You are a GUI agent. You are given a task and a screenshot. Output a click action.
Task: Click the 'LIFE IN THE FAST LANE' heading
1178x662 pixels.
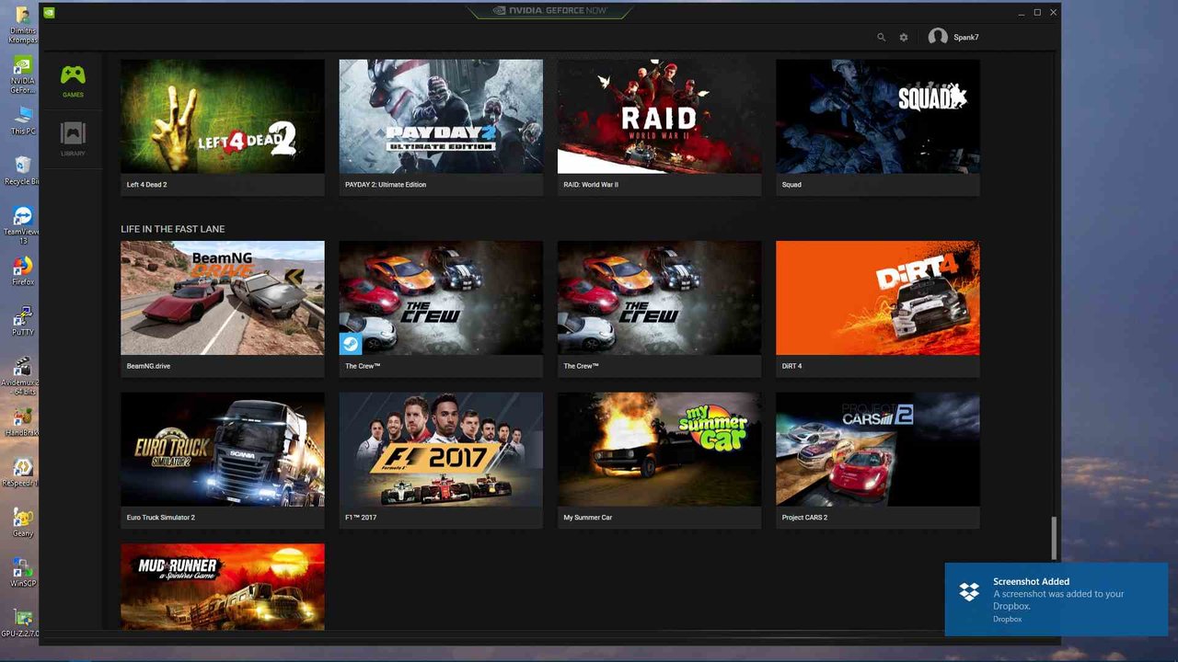[x=173, y=229]
